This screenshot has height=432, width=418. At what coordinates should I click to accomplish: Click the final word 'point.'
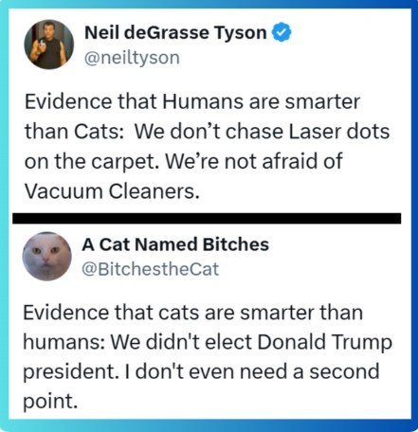(x=50, y=402)
